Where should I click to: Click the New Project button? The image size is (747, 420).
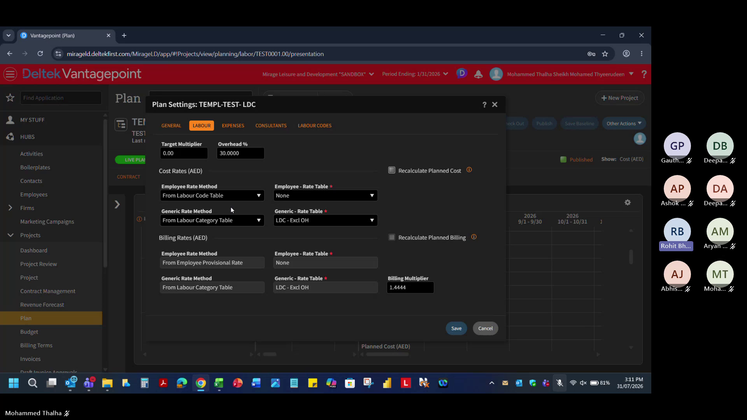coord(620,98)
